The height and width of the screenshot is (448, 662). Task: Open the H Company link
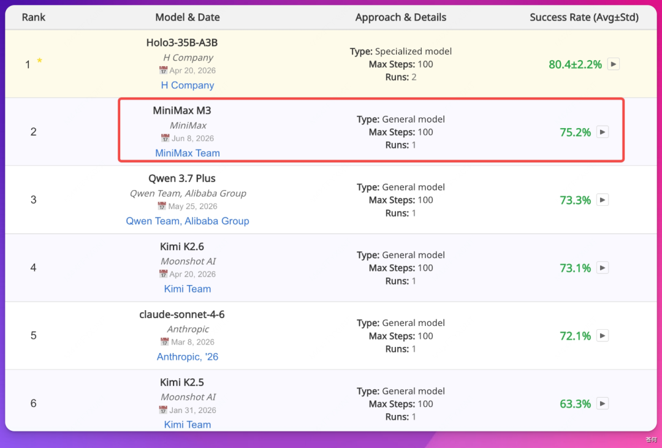pyautogui.click(x=188, y=85)
